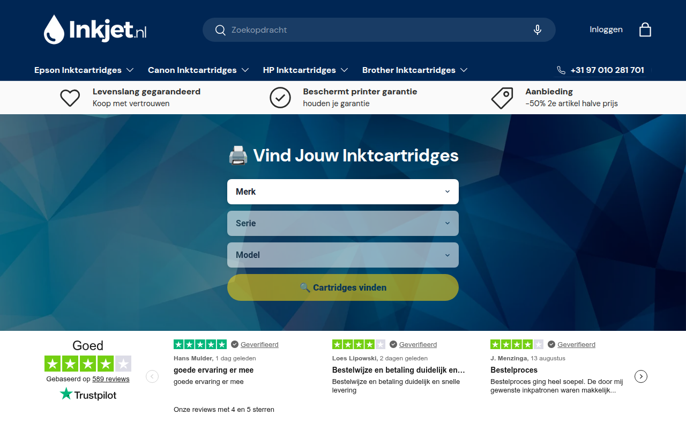
Task: Click star rating on J. Menzinga review
Action: point(517,344)
